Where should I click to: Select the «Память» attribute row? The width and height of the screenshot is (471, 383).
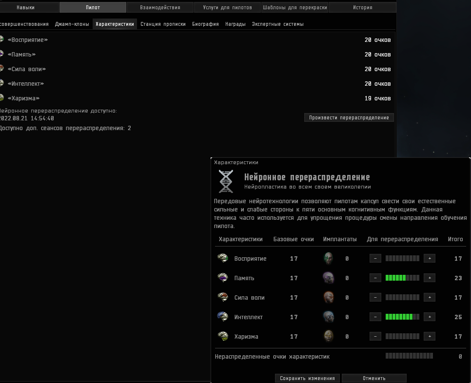[x=197, y=55]
